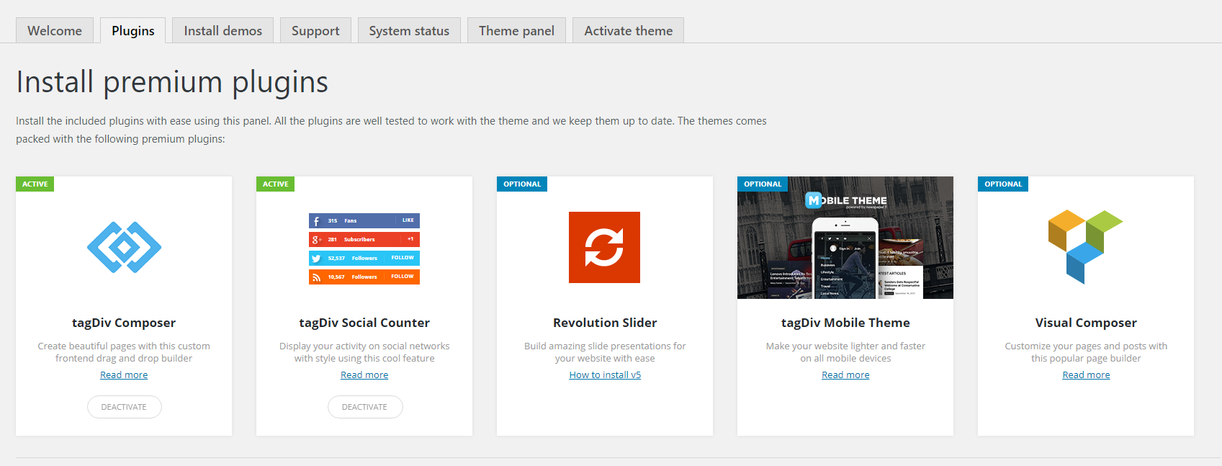Viewport: 1222px width, 466px height.
Task: Click the tagDiv Mobile Theme preview image
Action: click(x=845, y=238)
